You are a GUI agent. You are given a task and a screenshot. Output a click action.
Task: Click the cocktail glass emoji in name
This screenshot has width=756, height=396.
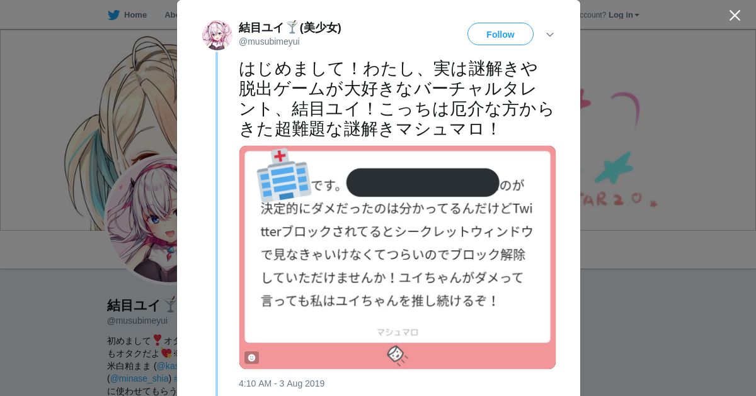coord(292,27)
